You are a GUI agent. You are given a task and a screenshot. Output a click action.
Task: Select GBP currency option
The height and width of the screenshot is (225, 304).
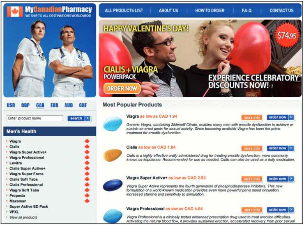25,105
